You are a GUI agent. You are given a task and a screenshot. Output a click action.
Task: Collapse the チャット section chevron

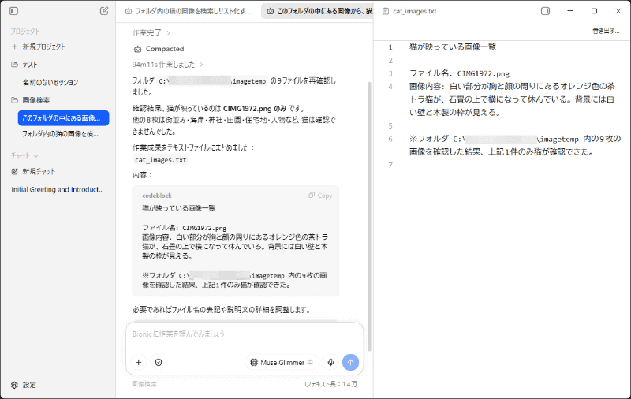pos(35,156)
